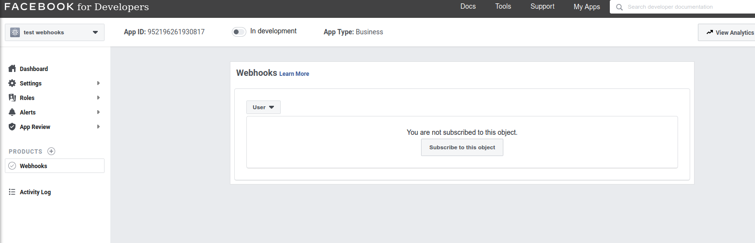Click the Roles label in sidebar
This screenshot has width=755, height=243.
point(27,98)
